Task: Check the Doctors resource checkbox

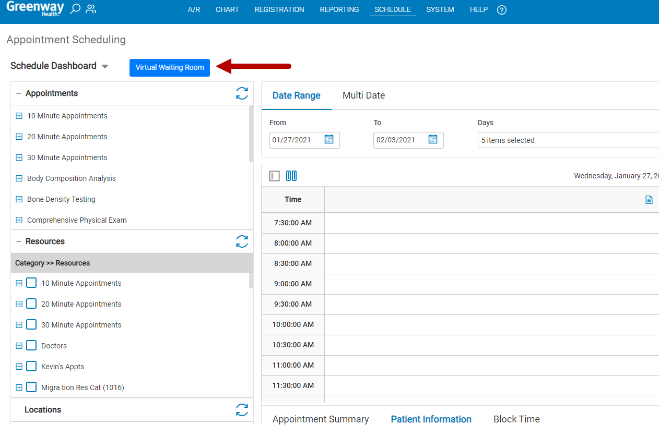Action: pyautogui.click(x=31, y=346)
